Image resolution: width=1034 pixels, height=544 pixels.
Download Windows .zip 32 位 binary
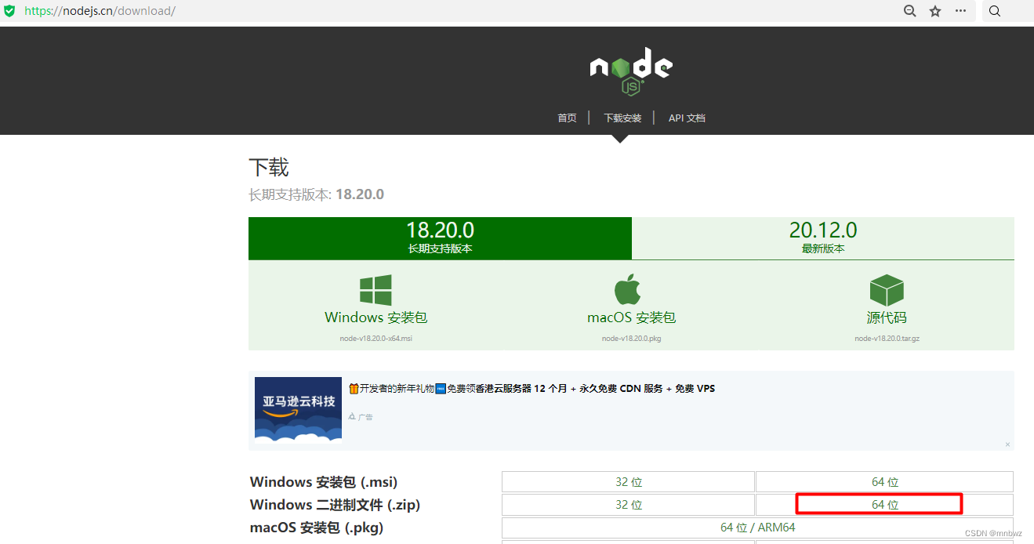click(629, 505)
